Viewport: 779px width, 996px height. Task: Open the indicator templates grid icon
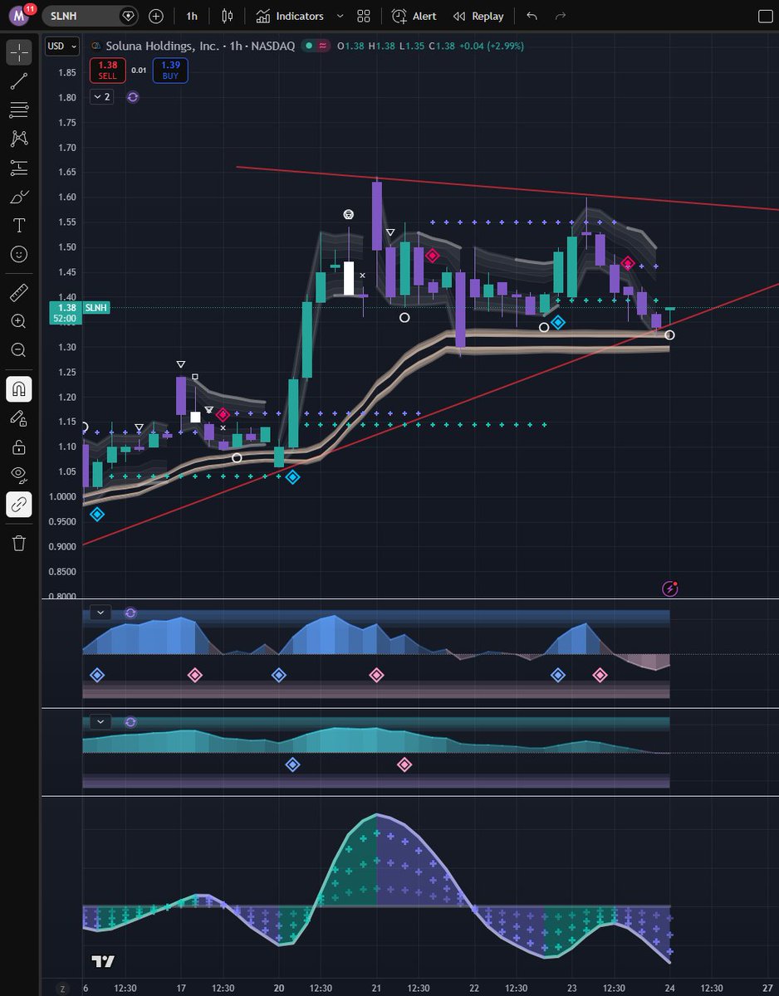[x=364, y=16]
